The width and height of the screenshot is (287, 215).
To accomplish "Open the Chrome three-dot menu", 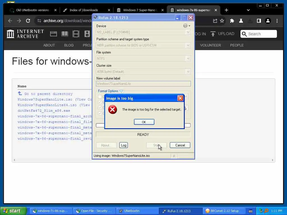I will [277, 21].
